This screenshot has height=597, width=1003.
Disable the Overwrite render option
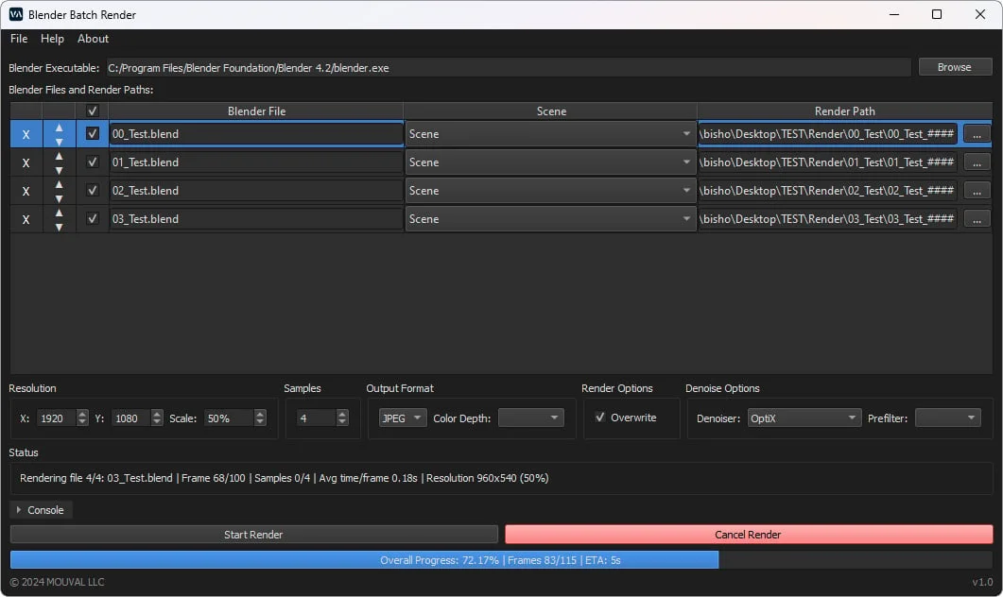pos(600,418)
